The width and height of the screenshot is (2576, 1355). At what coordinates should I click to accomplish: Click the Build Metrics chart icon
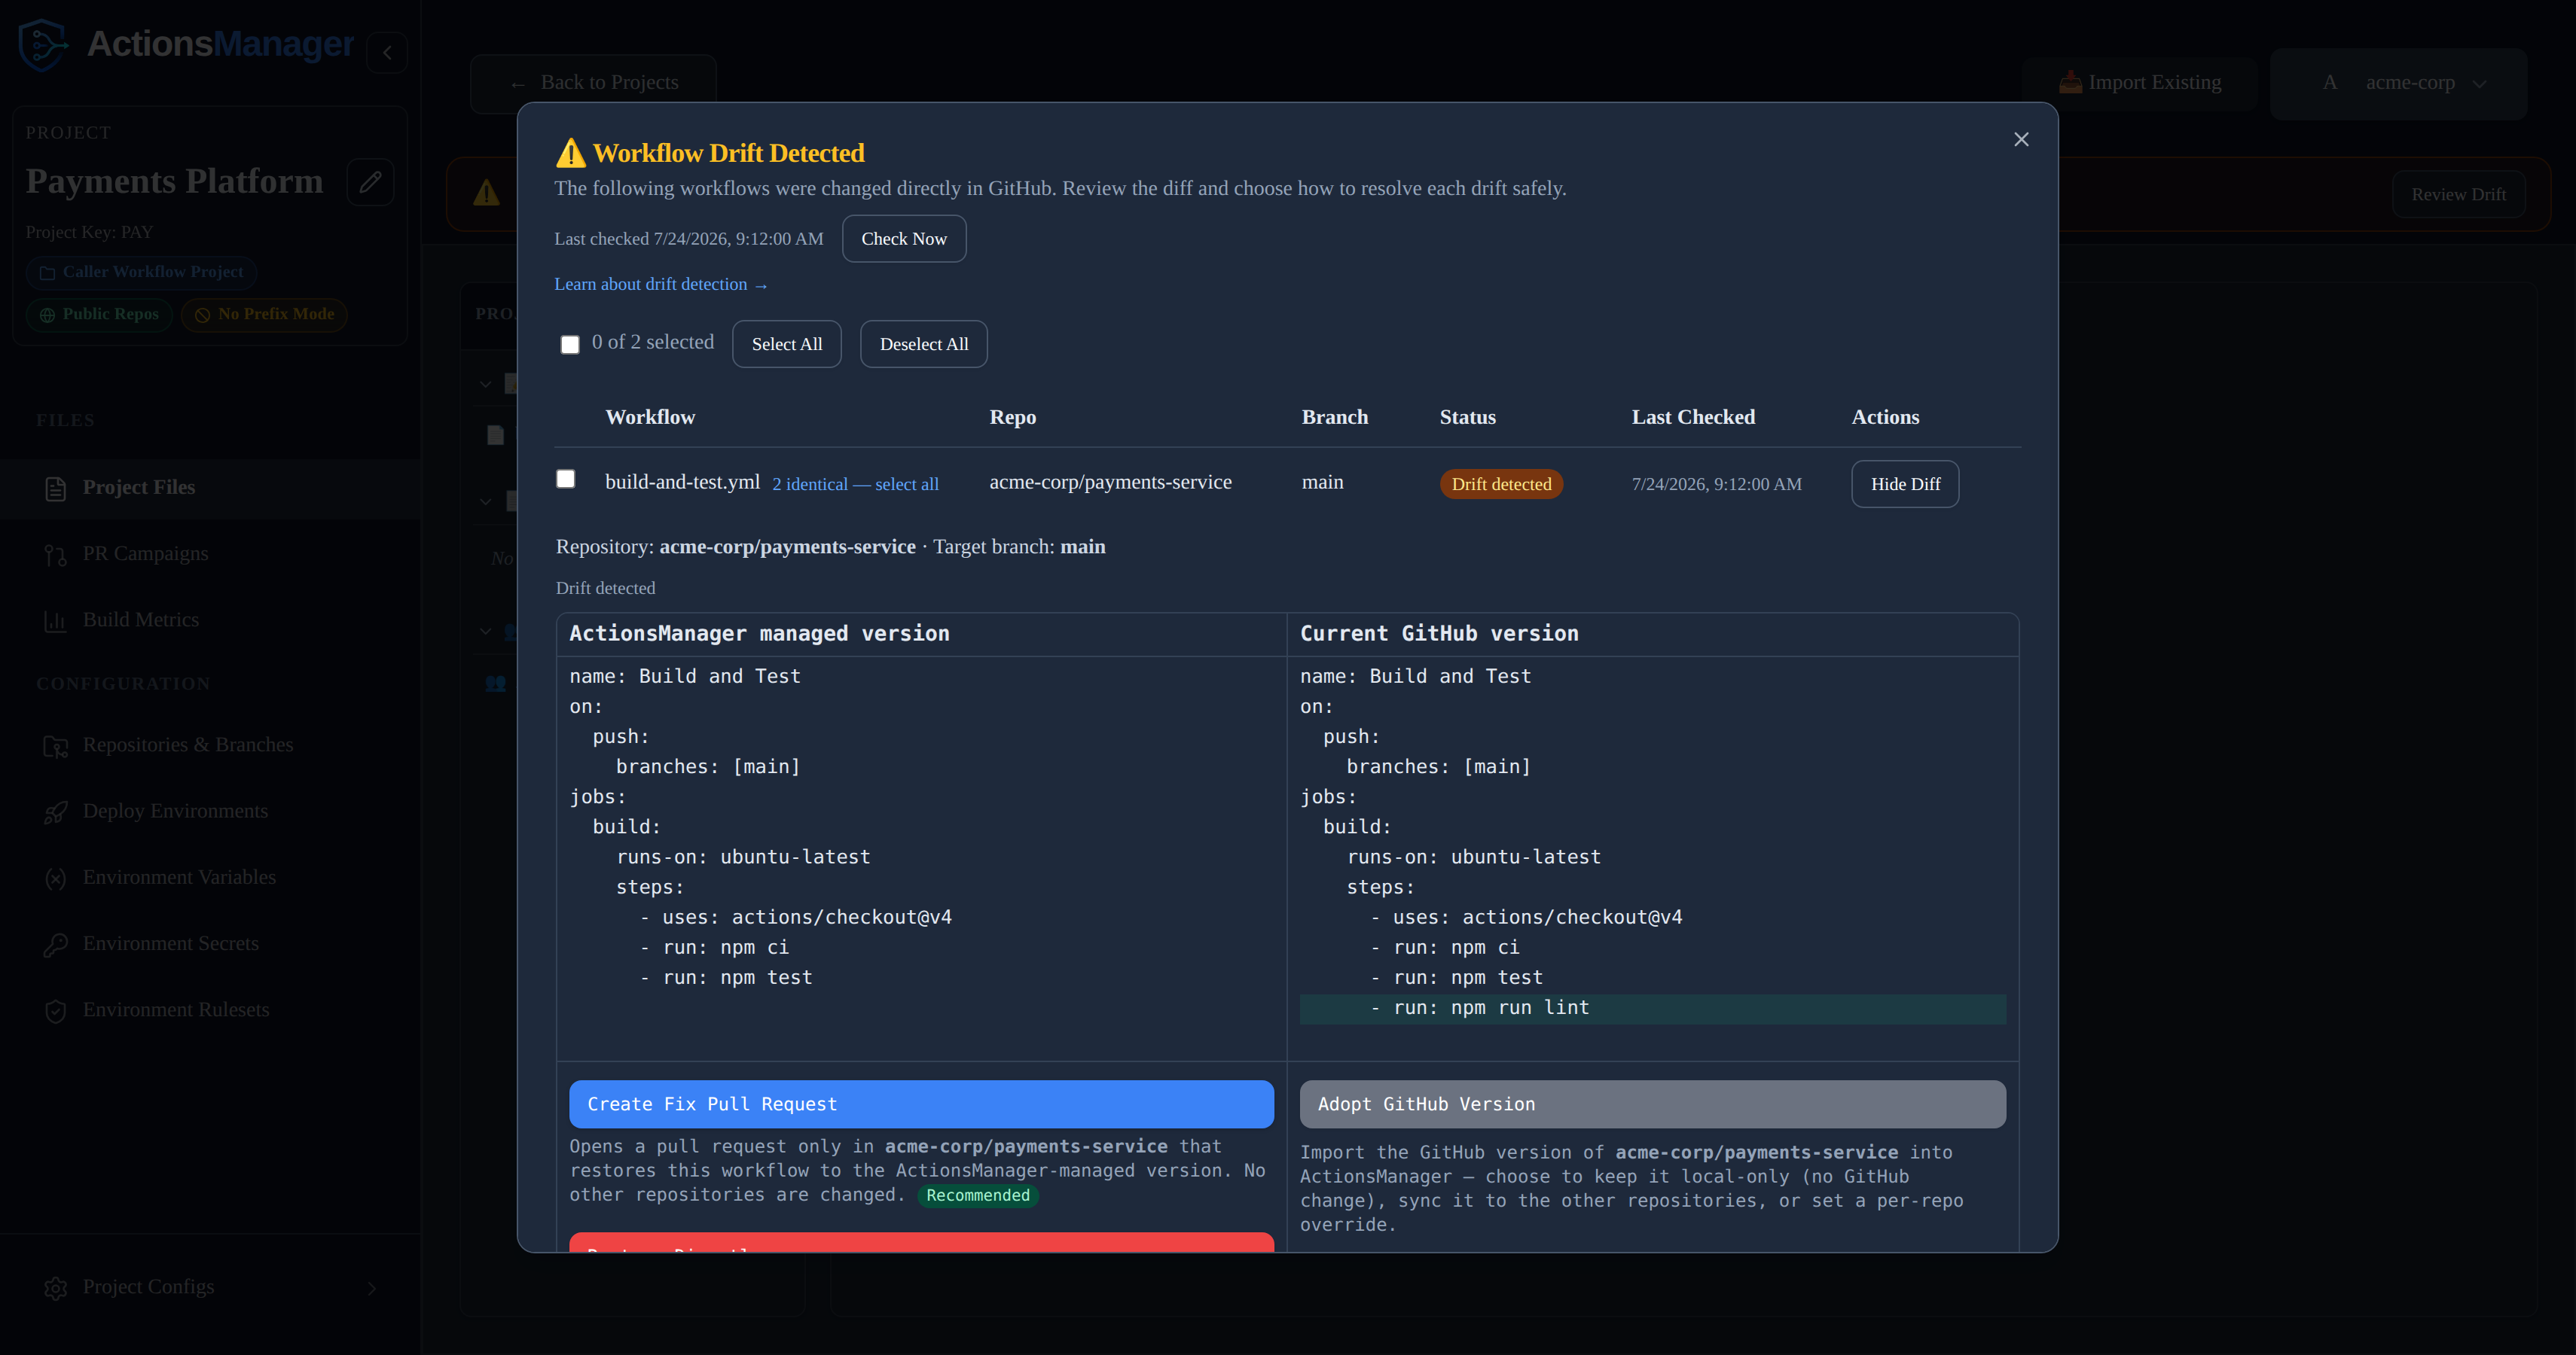point(56,622)
